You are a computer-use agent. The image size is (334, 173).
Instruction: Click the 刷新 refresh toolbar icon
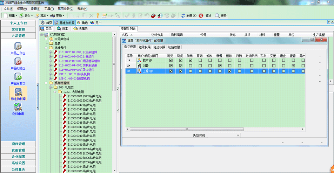coord(183,15)
